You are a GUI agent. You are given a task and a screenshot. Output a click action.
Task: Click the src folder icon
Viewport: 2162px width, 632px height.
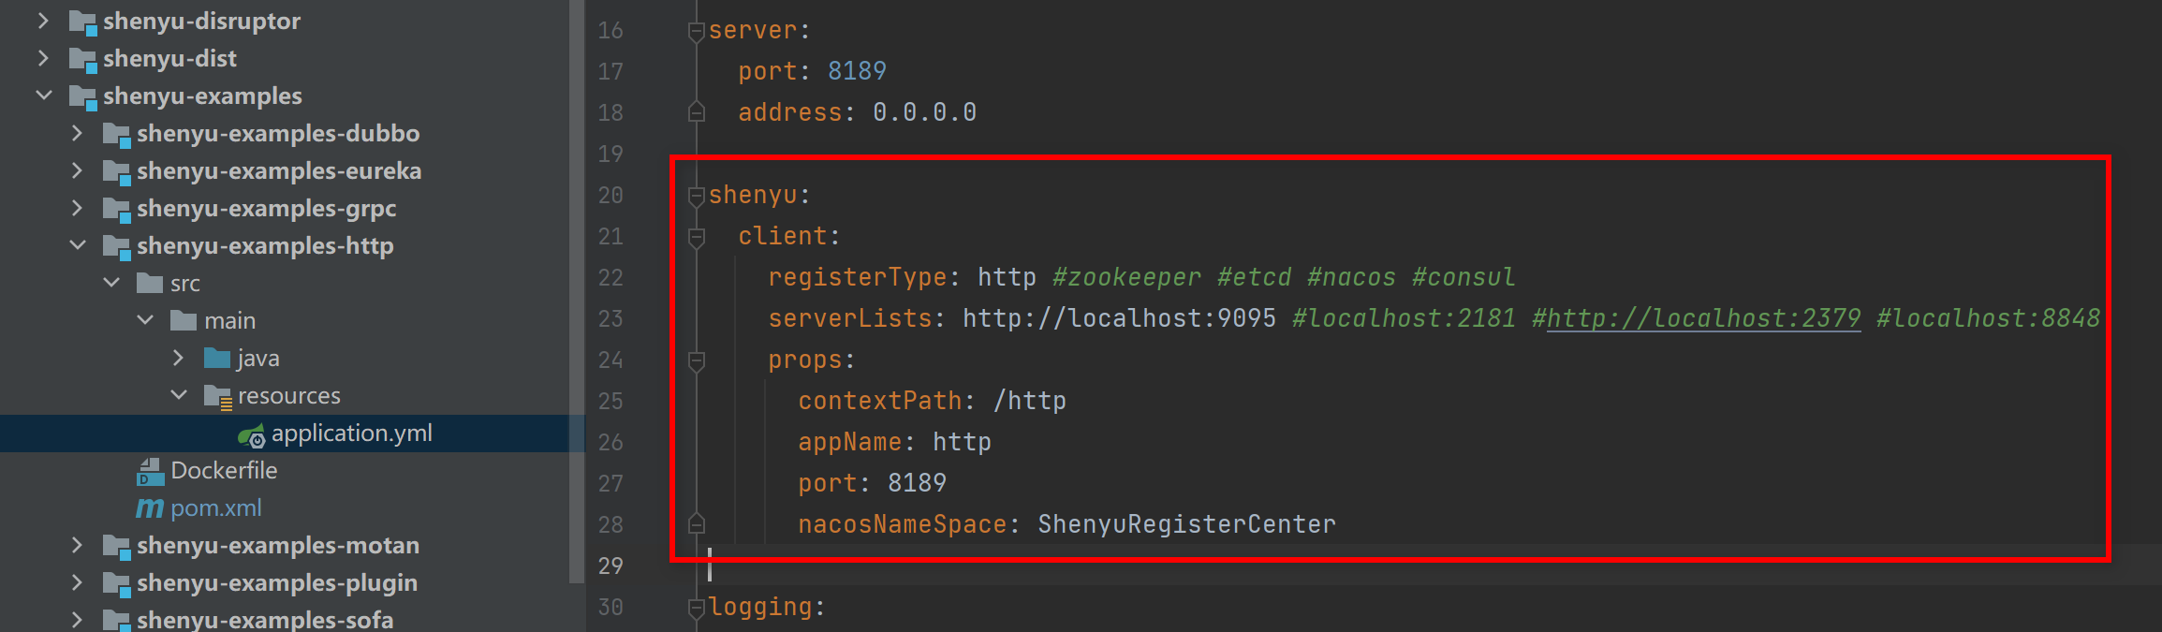pos(150,284)
